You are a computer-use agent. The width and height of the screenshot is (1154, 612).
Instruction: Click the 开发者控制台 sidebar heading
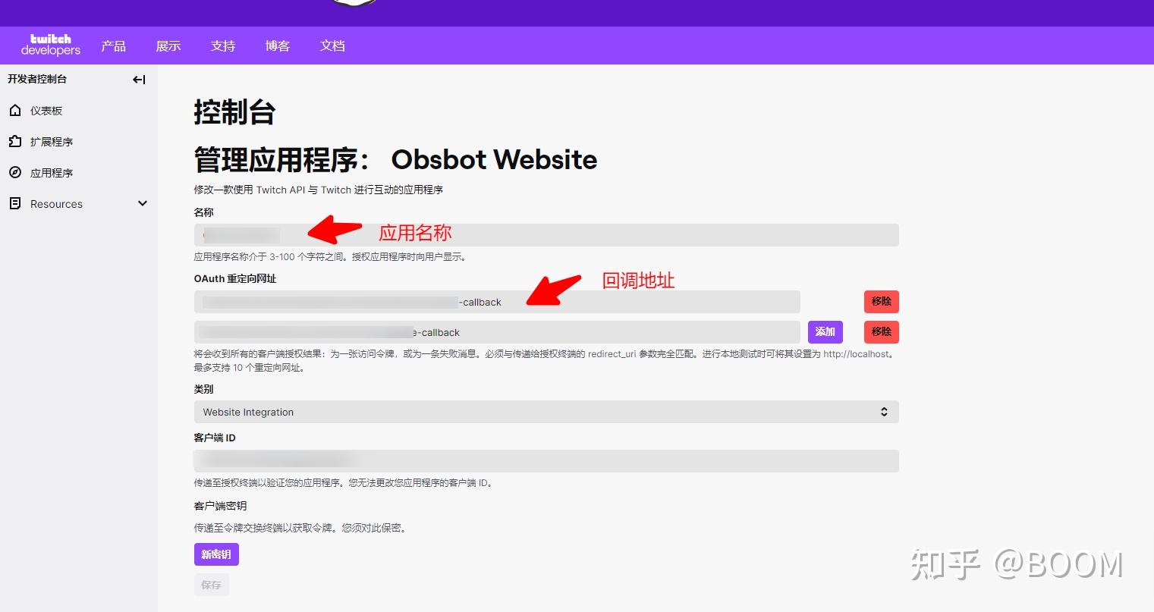pos(37,79)
